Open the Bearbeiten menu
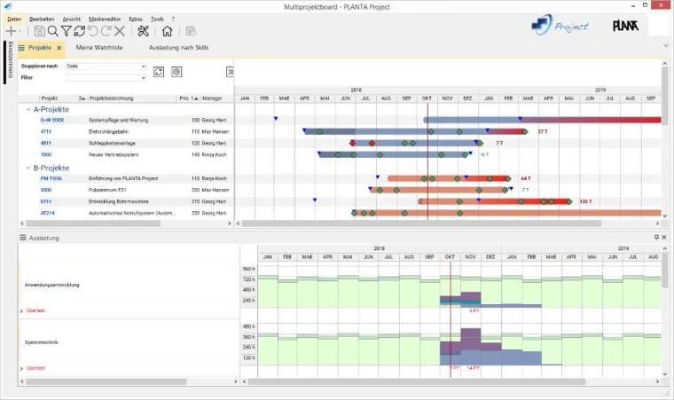 41,18
